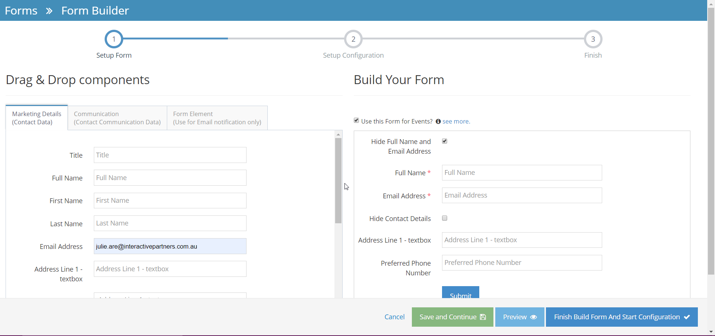Select step 1 Setup Form circle
The height and width of the screenshot is (336, 715).
(114, 39)
